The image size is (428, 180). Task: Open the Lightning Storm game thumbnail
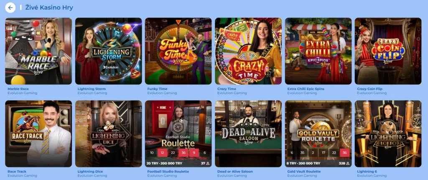click(108, 51)
